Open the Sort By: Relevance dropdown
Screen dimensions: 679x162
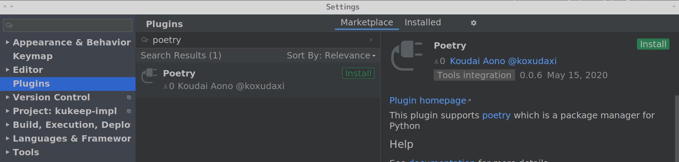[x=331, y=56]
